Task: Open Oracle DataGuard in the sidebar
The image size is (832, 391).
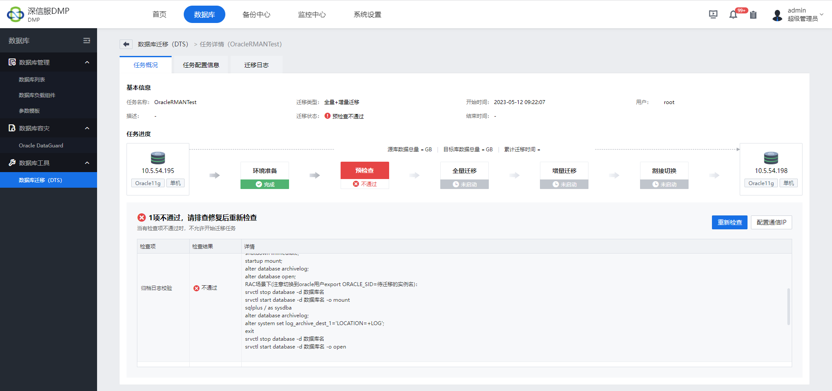Action: pos(41,146)
